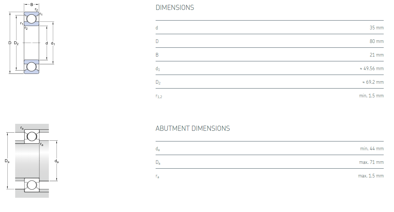This screenshot has width=394, height=212.
Task: Click the r1,2 row label in the table
Action: [x=159, y=96]
